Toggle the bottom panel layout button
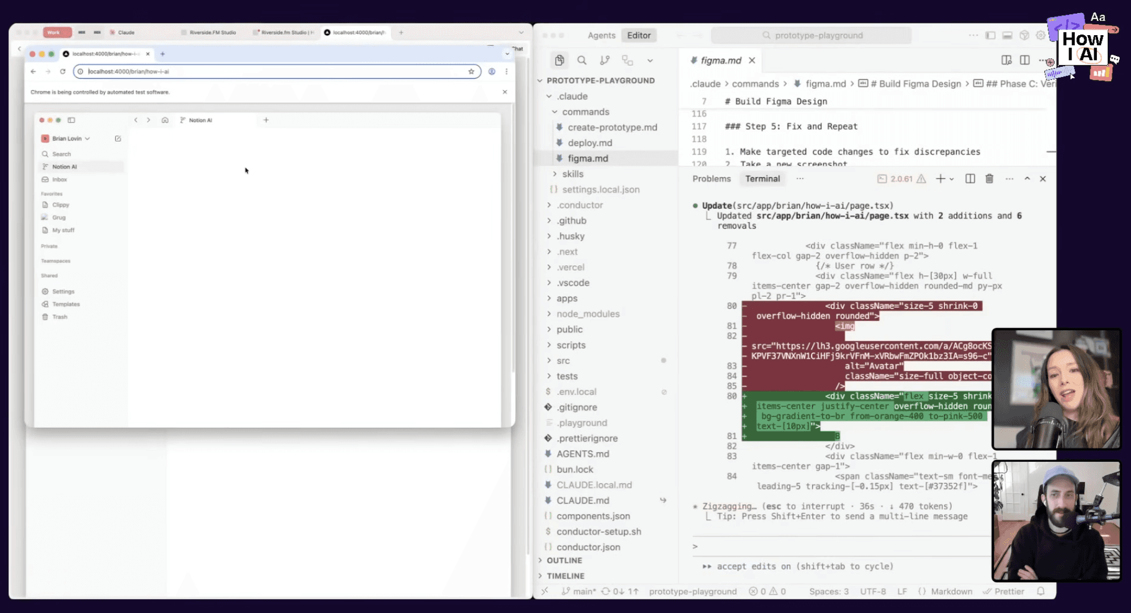The height and width of the screenshot is (613, 1131). tap(1007, 35)
